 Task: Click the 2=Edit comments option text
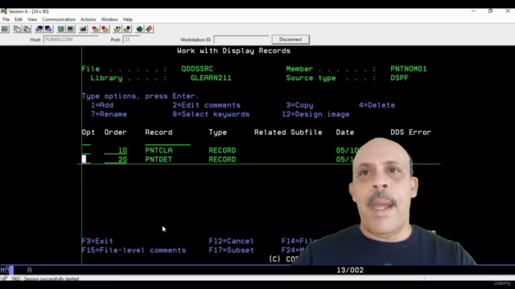tap(206, 105)
